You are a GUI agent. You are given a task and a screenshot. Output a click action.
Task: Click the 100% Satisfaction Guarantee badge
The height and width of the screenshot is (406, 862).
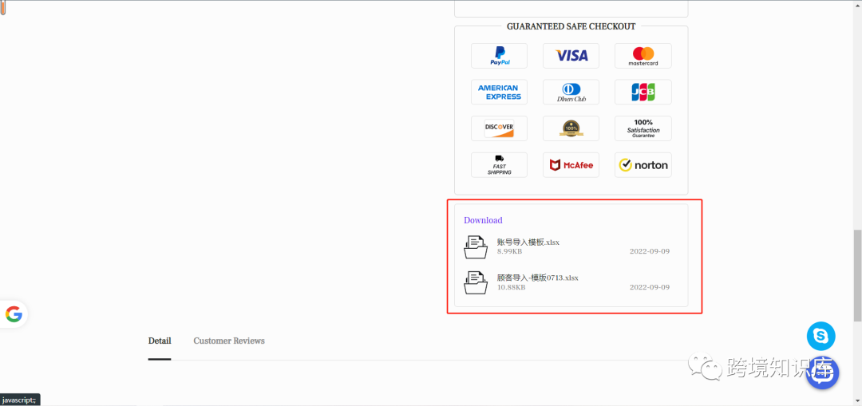(643, 128)
